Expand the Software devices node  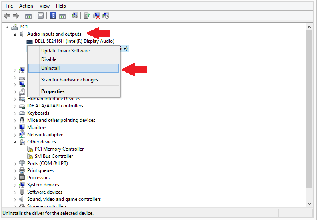coord(15,192)
